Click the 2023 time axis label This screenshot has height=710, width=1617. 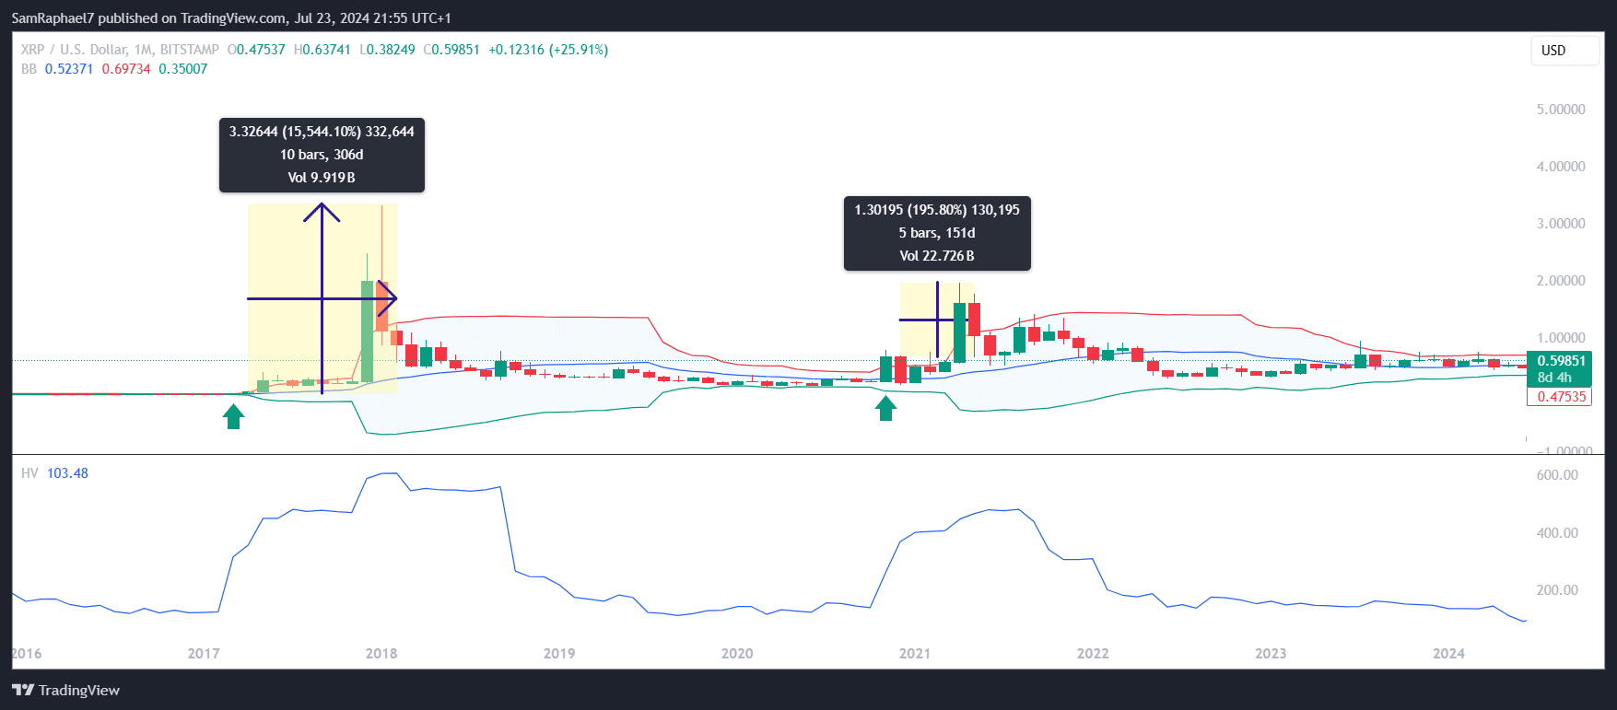pyautogui.click(x=1271, y=654)
